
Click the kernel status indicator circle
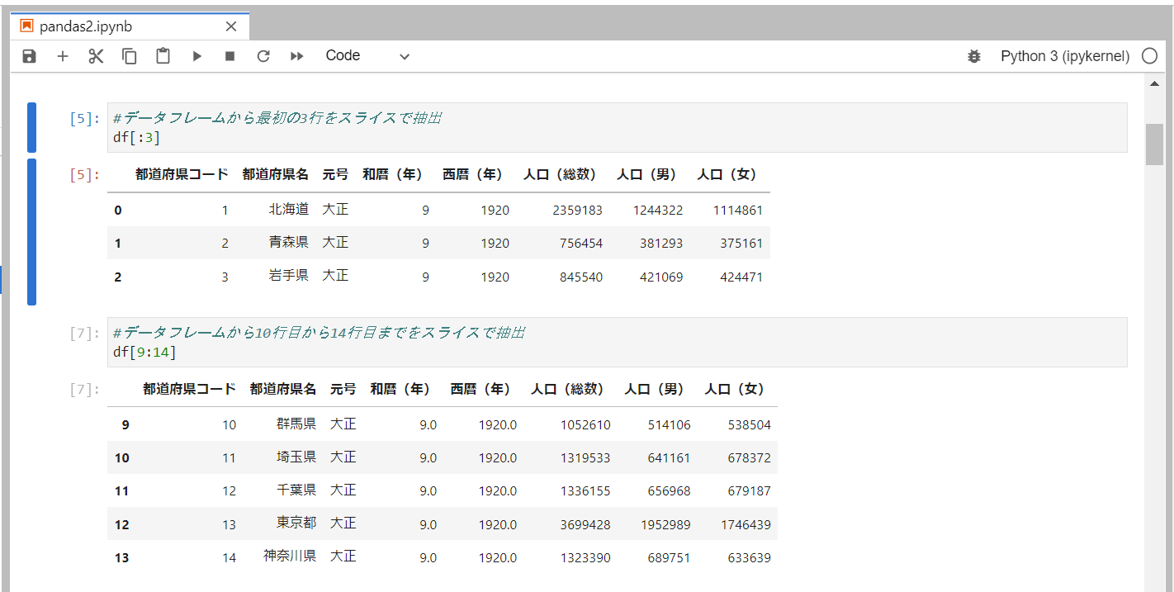tap(1150, 55)
